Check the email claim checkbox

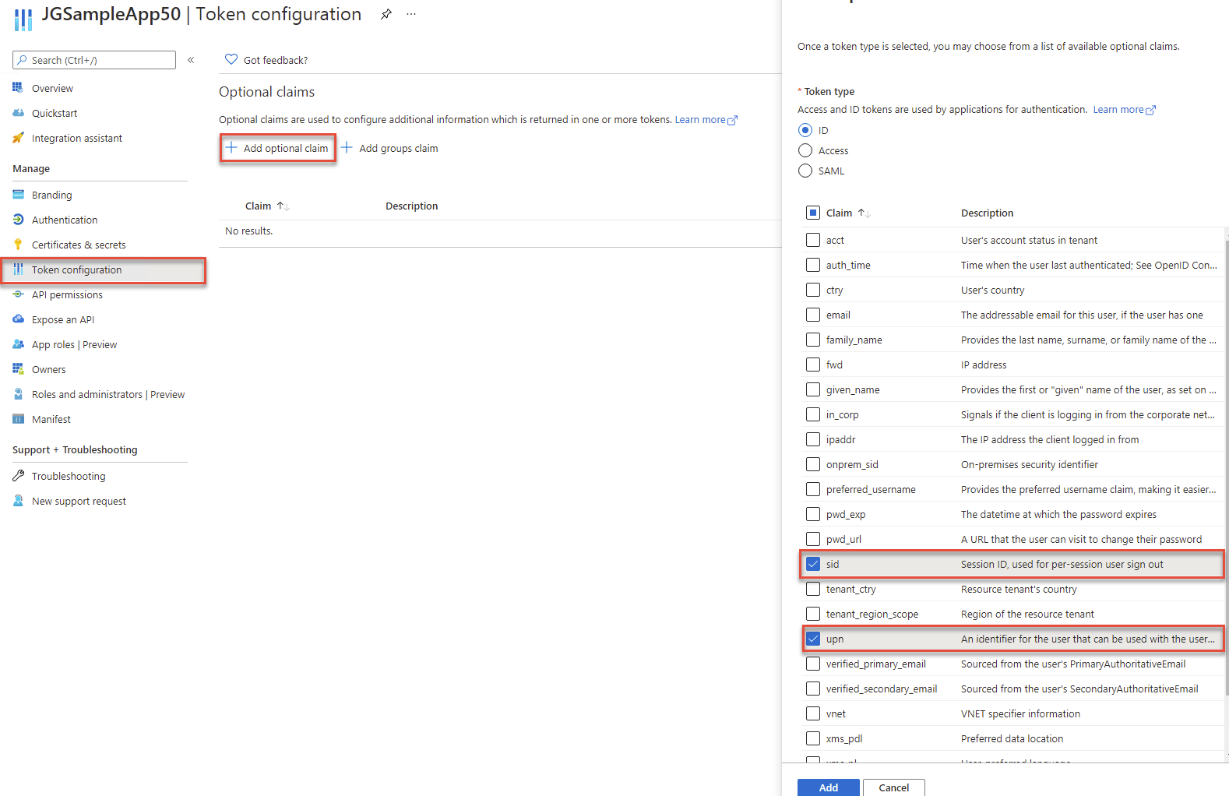[x=813, y=315]
